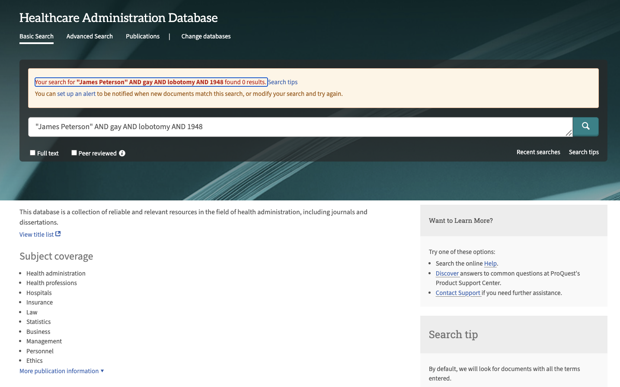Viewport: 620px width, 387px height.
Task: Expand More publication information
Action: pyautogui.click(x=61, y=371)
